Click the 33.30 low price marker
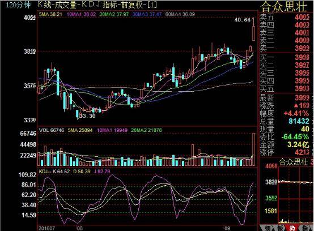Image resolution: width=314 pixels, height=231 pixels. click(x=87, y=116)
